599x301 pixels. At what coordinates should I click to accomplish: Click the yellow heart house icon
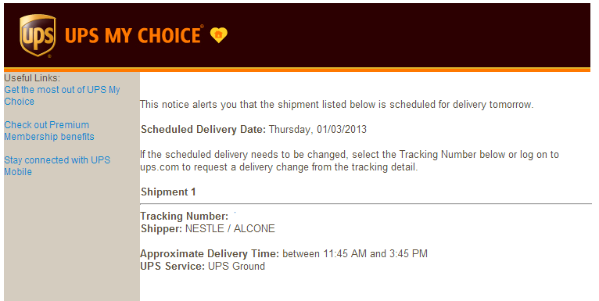(x=218, y=35)
